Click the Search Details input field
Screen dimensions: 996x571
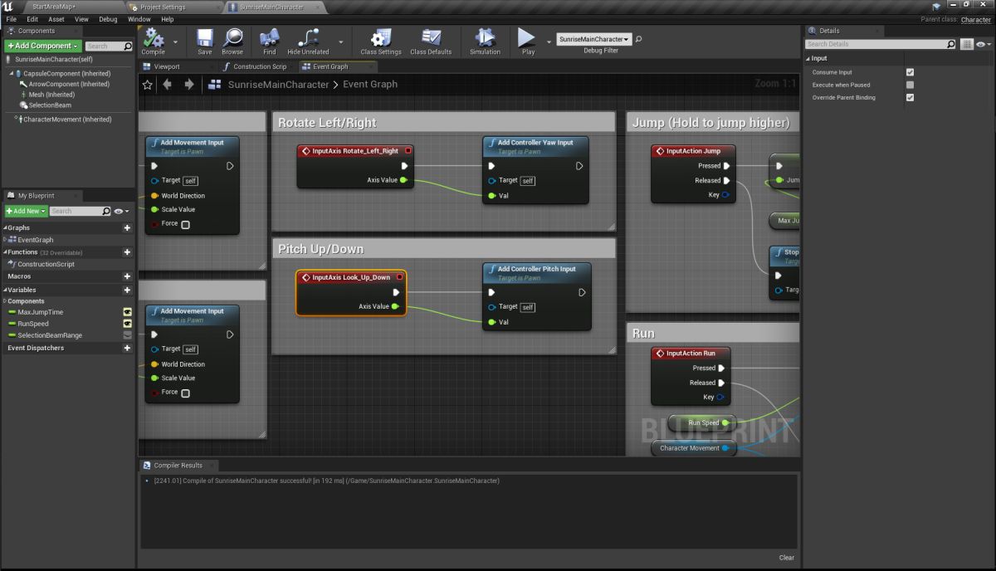pyautogui.click(x=880, y=44)
